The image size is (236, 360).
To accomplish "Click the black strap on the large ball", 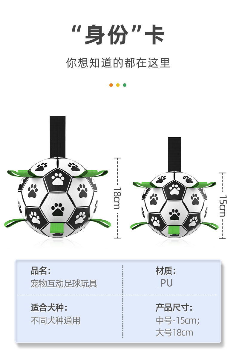I will [58, 137].
